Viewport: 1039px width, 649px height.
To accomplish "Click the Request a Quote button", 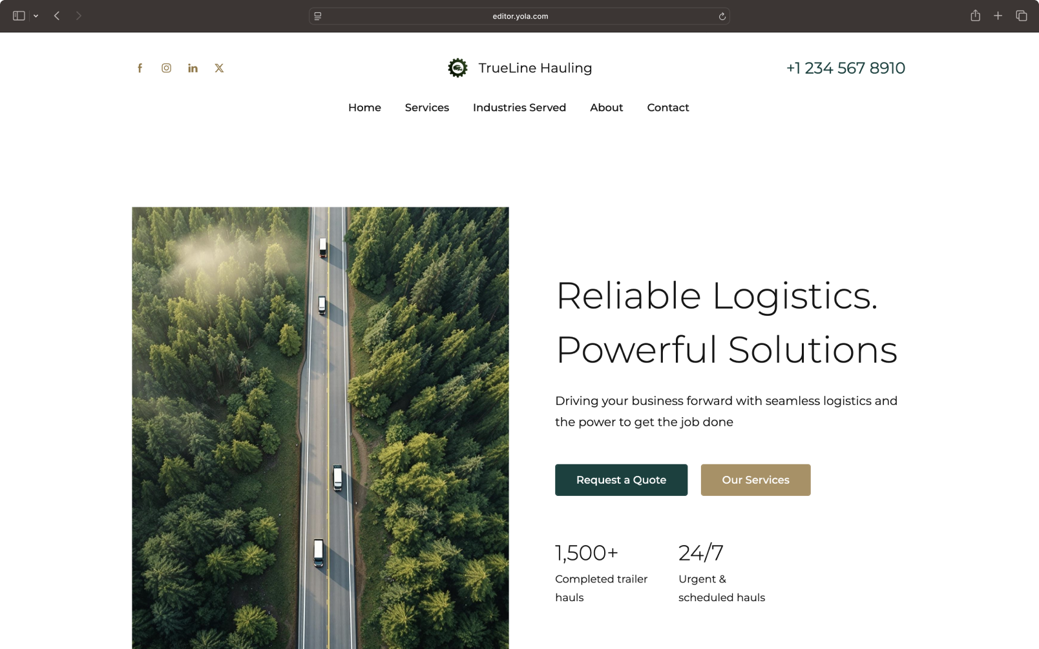I will [x=621, y=480].
